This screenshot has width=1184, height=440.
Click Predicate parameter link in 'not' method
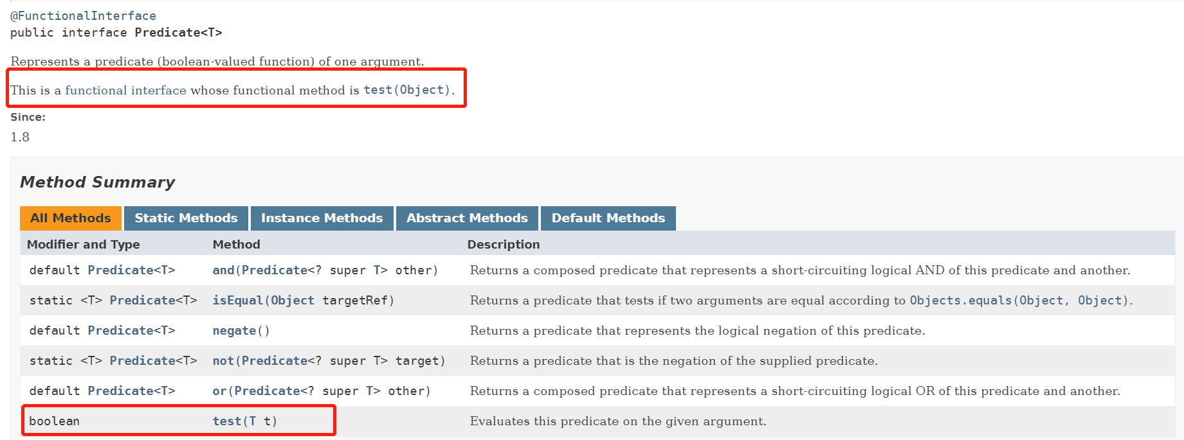point(274,361)
